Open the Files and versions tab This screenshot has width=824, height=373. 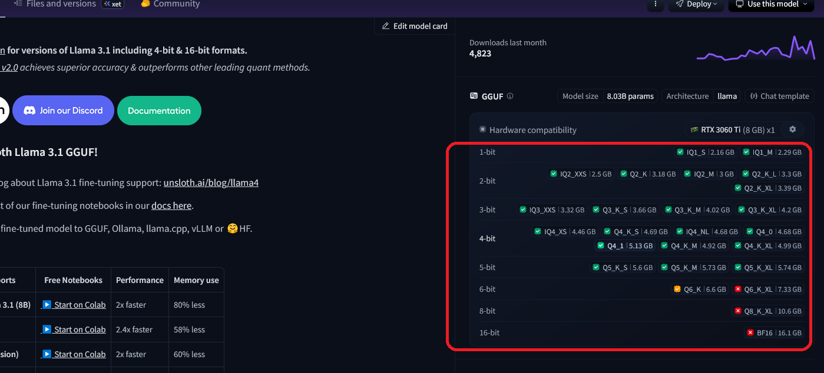point(55,4)
